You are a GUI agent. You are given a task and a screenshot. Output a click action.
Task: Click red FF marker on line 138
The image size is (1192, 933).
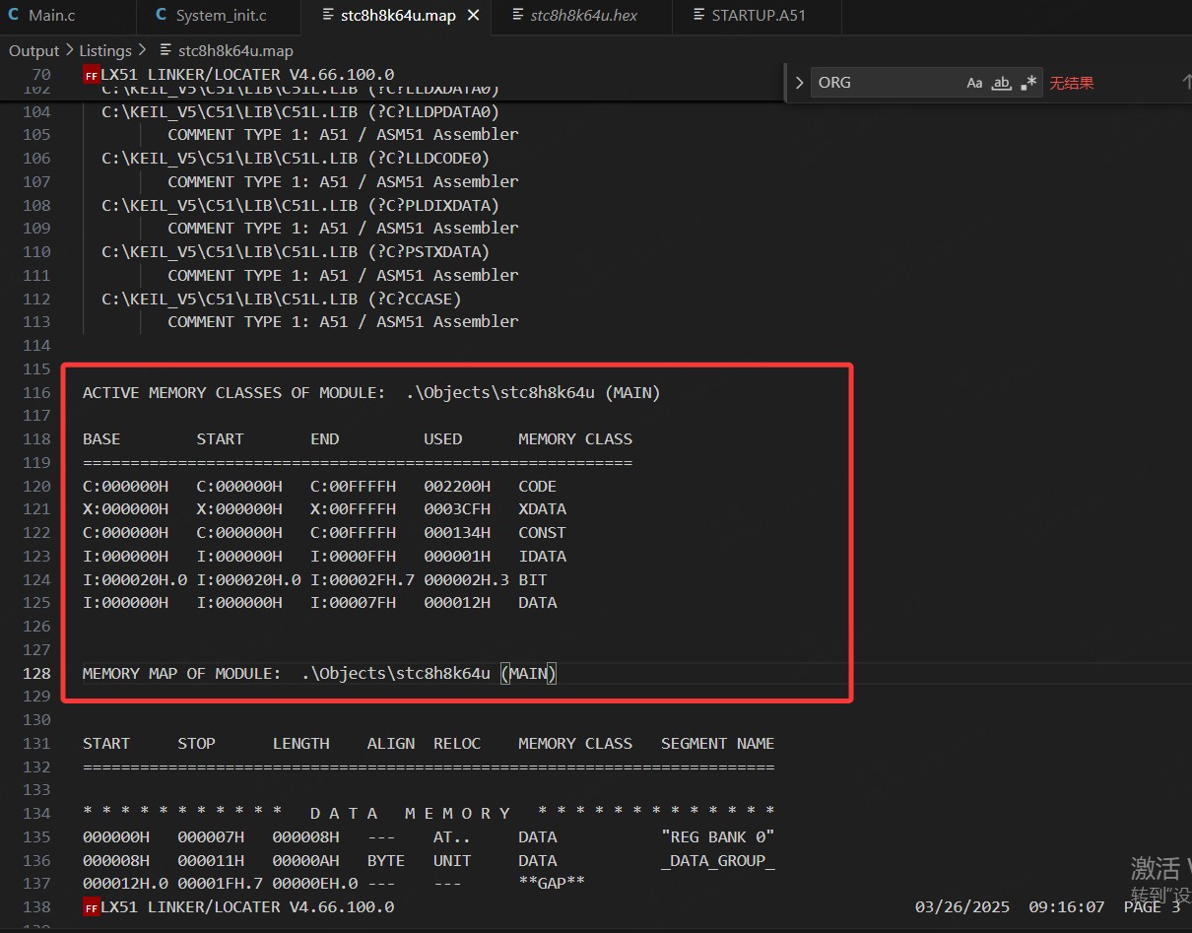91,906
